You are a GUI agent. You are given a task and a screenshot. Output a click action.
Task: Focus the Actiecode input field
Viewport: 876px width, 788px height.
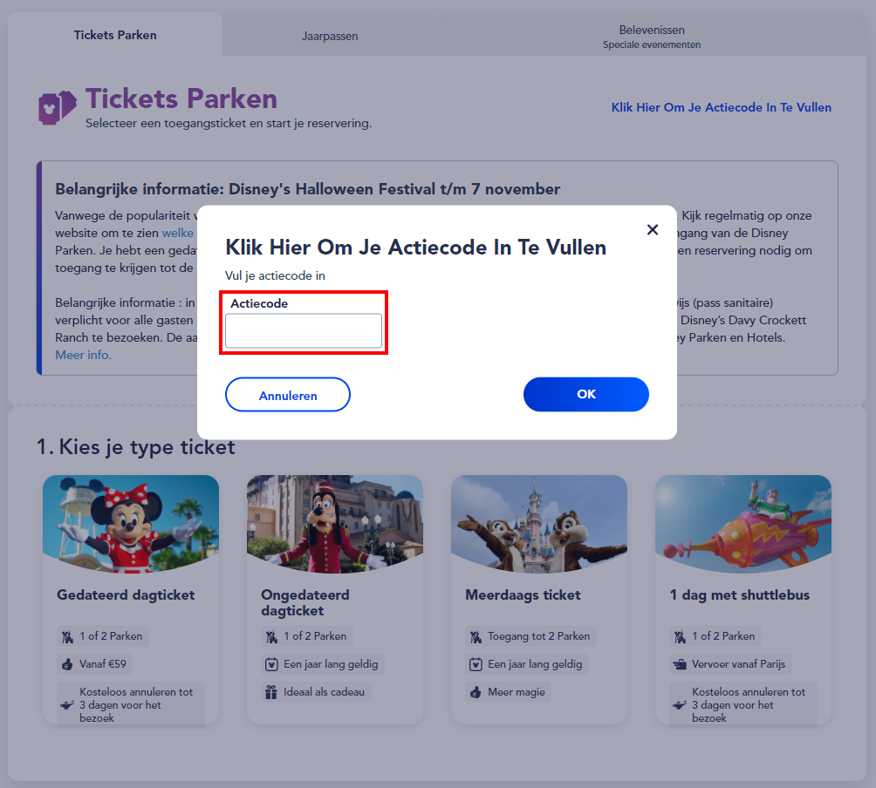pos(304,331)
